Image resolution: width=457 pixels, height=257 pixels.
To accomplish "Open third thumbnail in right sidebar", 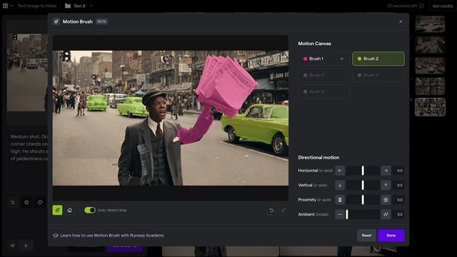I will click(430, 66).
